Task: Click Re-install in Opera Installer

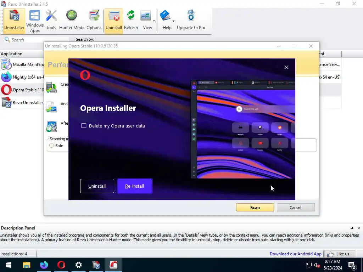Action: point(135,186)
